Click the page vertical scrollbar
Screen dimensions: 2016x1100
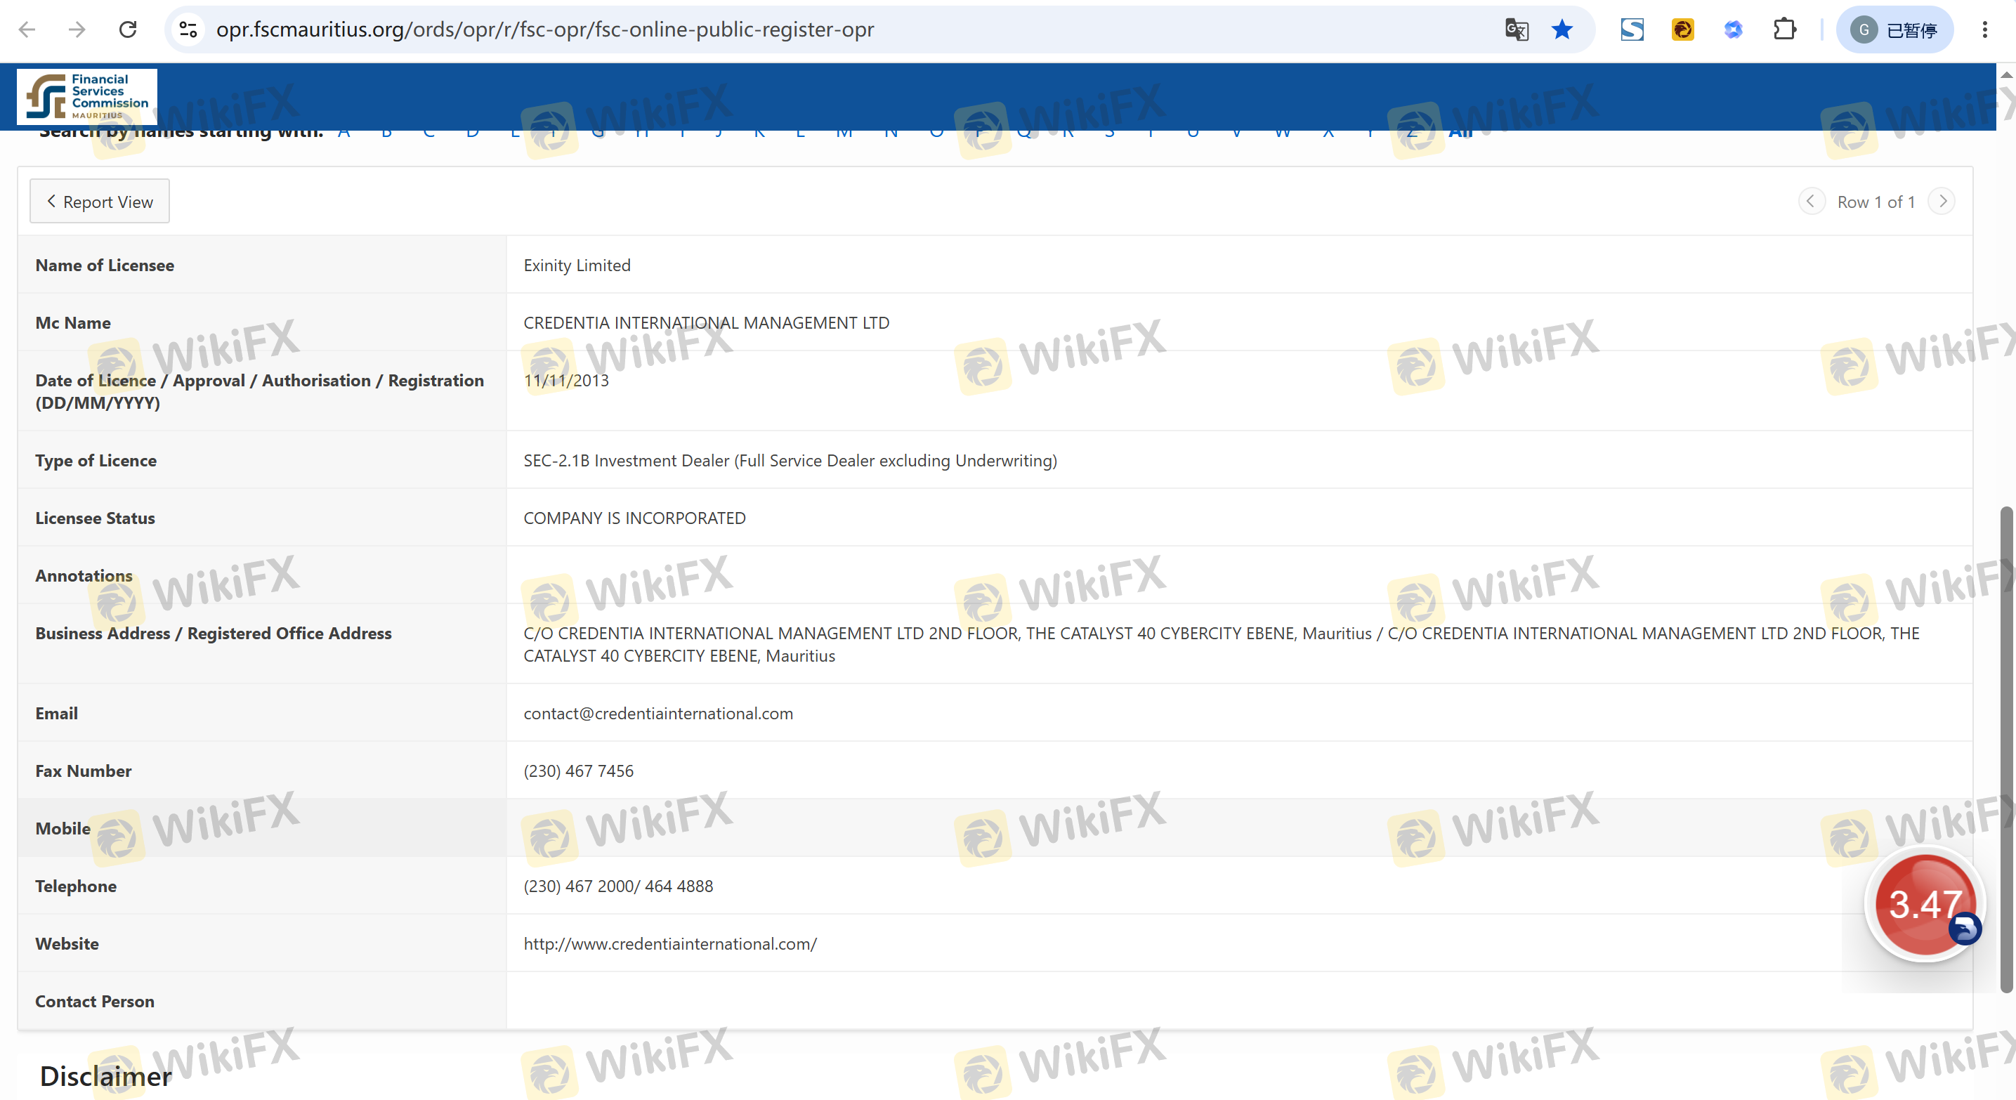[2006, 749]
